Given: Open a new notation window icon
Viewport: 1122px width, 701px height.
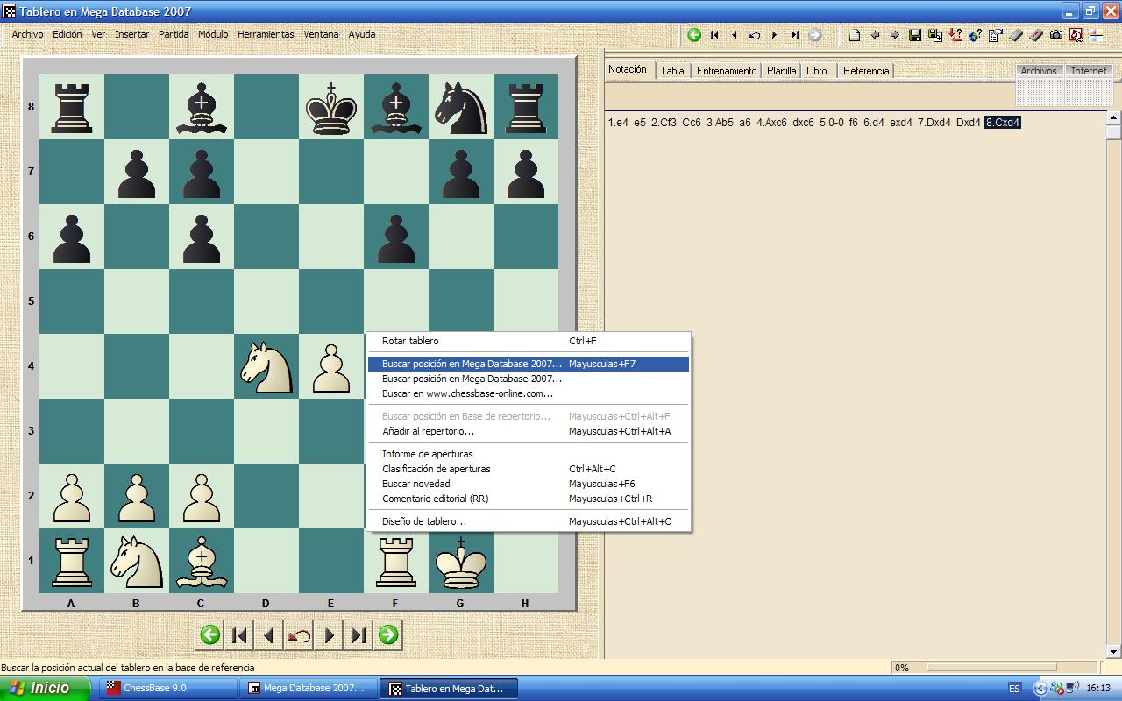Looking at the screenshot, I should [855, 35].
